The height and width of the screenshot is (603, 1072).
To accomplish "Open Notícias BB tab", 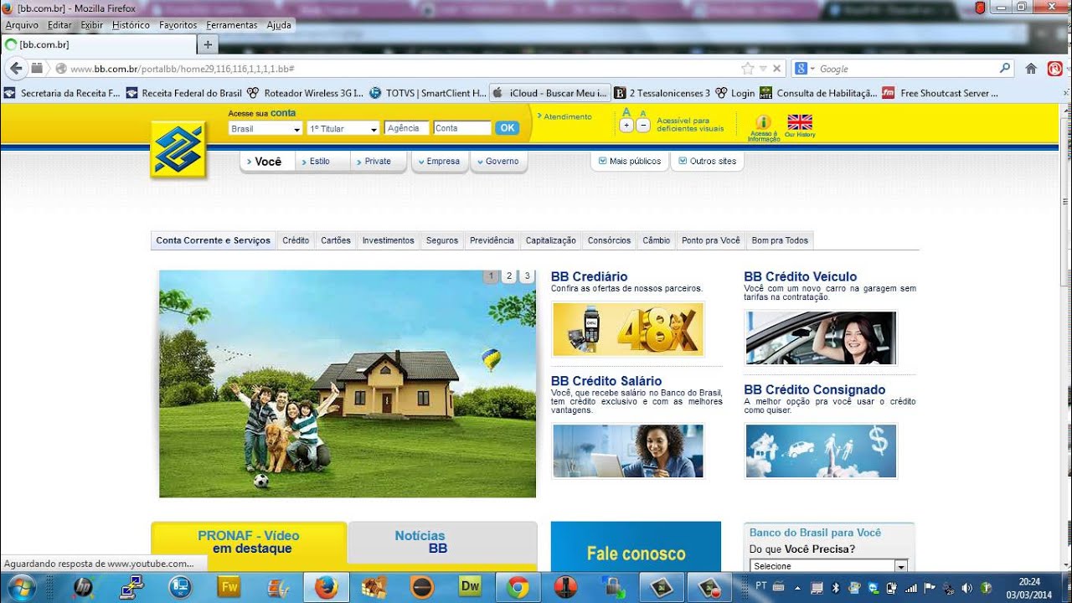I will (x=442, y=543).
